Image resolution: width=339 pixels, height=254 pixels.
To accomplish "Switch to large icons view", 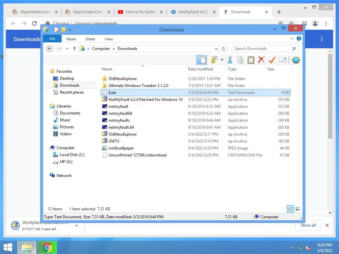I will click(298, 209).
